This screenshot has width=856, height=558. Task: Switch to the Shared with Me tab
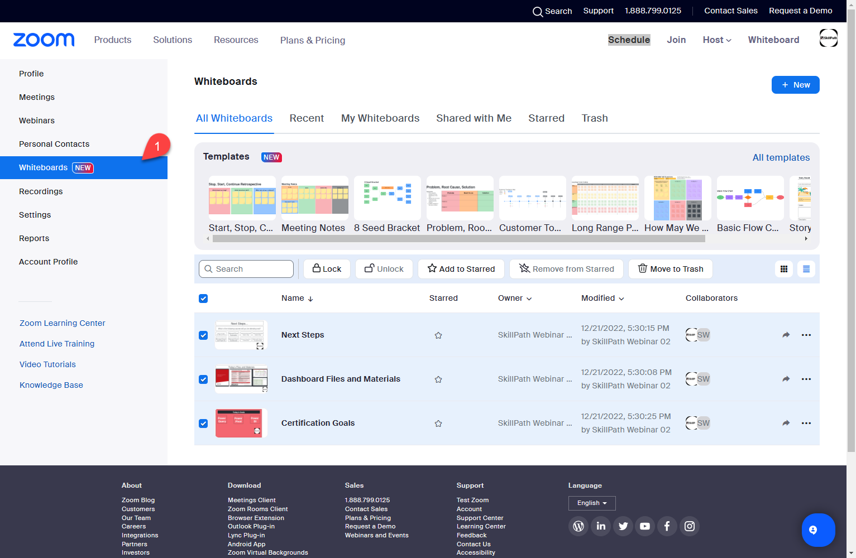click(474, 118)
